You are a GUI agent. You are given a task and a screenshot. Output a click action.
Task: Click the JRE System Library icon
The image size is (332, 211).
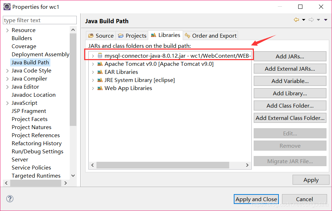point(100,80)
